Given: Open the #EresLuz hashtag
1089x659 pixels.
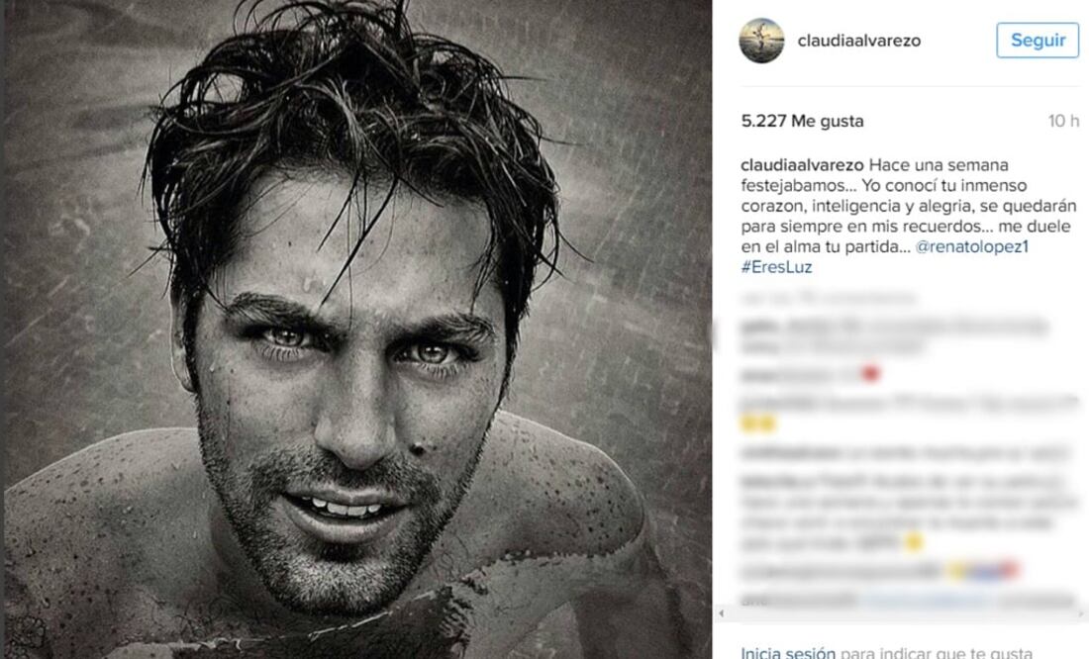Looking at the screenshot, I should (776, 267).
